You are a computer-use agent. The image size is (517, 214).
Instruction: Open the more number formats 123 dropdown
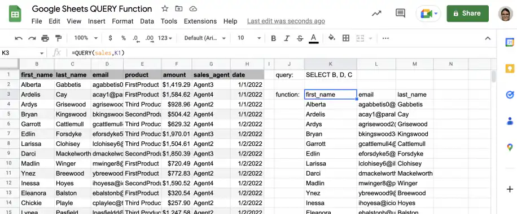pyautogui.click(x=165, y=38)
